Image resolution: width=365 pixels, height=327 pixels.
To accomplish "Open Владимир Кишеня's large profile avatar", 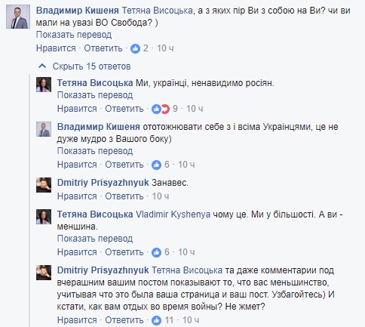I will coord(18,17).
